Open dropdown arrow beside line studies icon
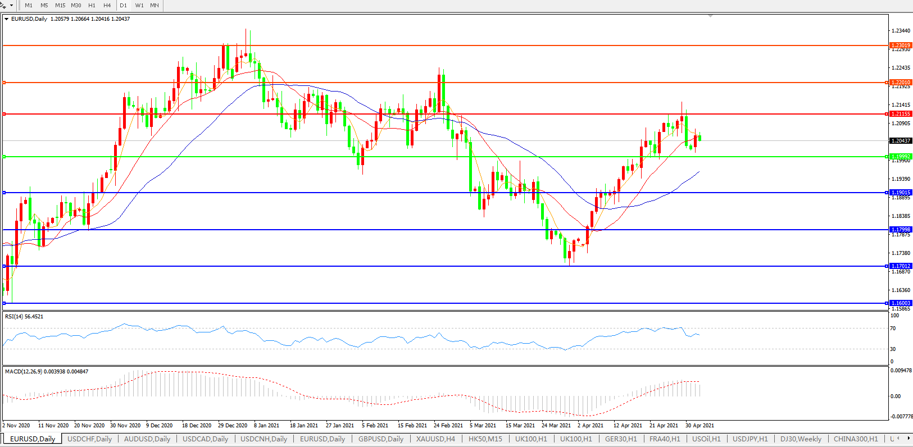Viewport: 913px width, 447px height. 11,5
